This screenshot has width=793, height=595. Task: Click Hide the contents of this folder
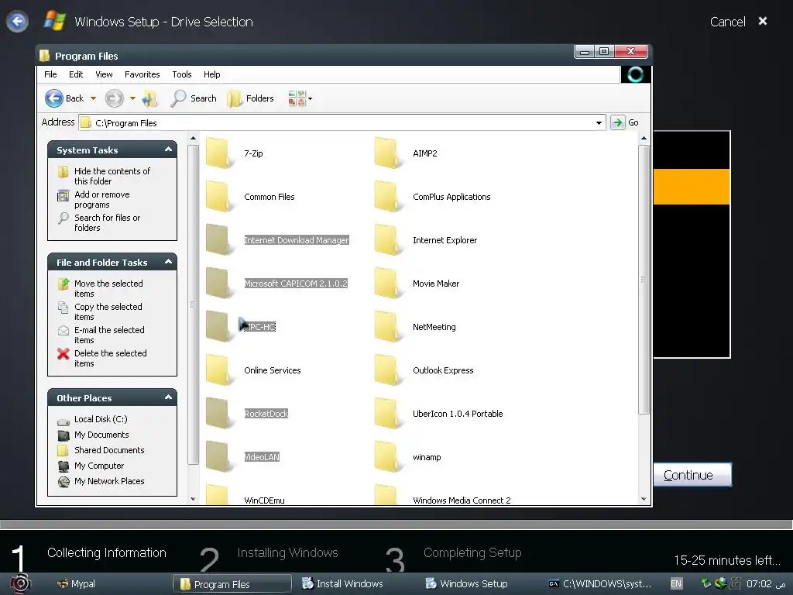coord(112,176)
